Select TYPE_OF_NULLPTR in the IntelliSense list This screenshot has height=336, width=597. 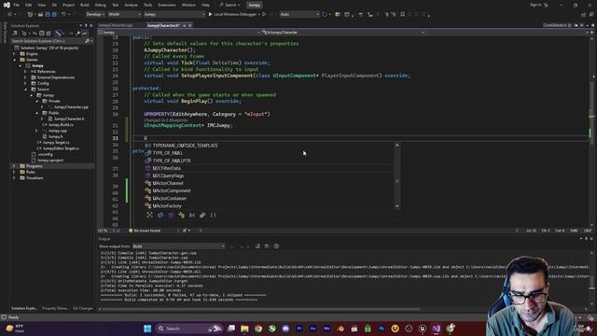click(172, 161)
